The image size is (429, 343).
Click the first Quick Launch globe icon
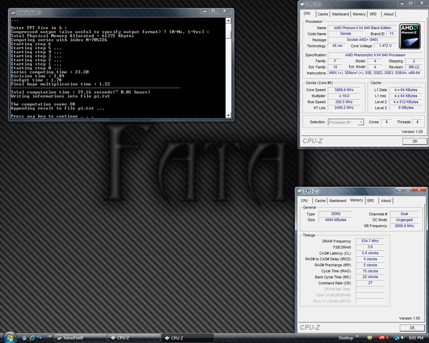pyautogui.click(x=24, y=338)
